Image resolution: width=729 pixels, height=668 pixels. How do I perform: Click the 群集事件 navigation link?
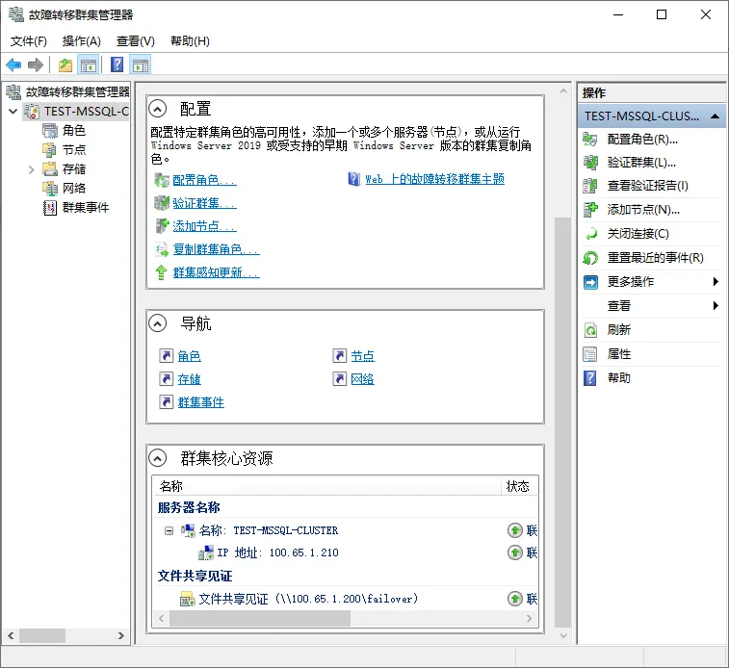click(201, 402)
